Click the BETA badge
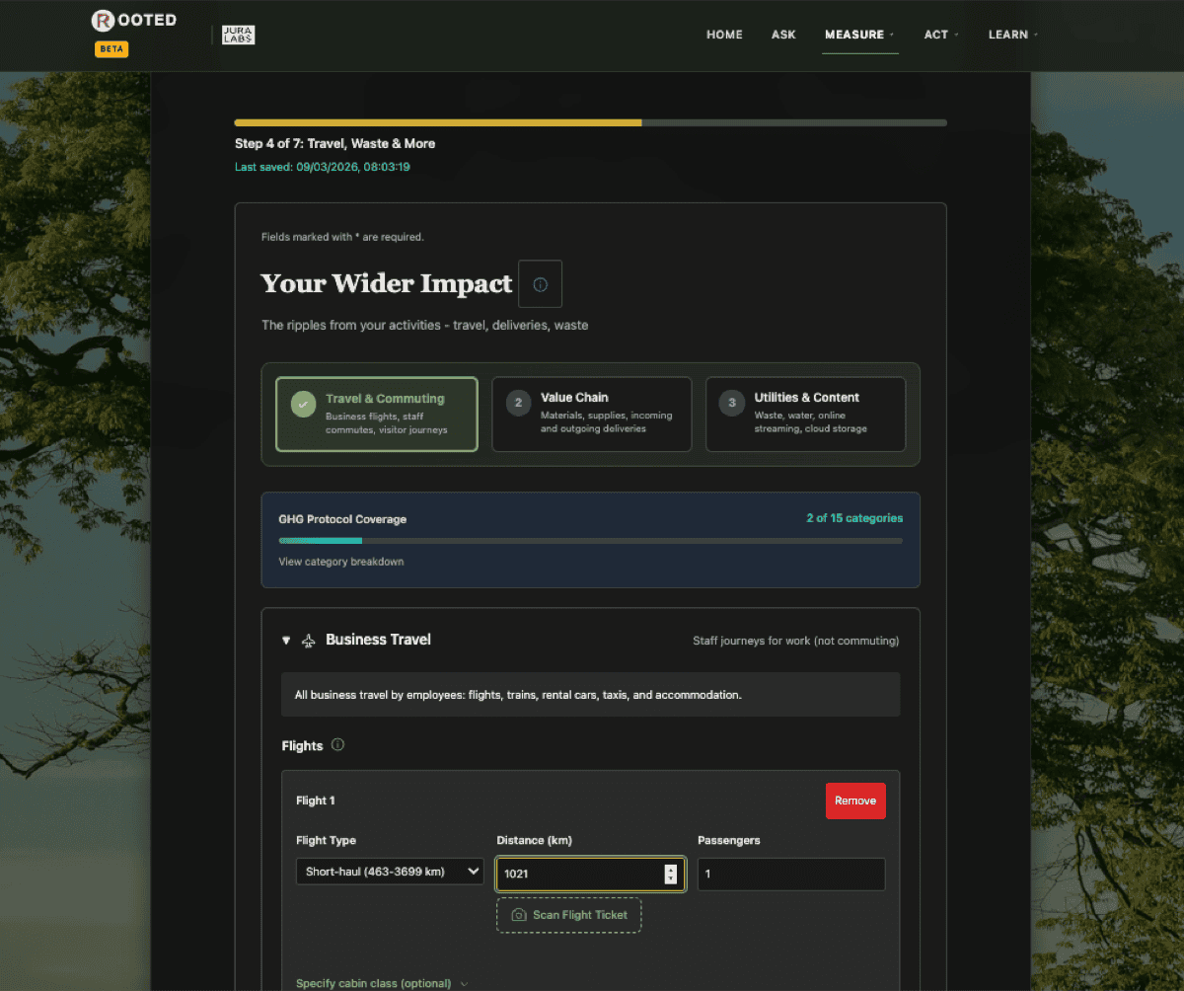 click(111, 48)
